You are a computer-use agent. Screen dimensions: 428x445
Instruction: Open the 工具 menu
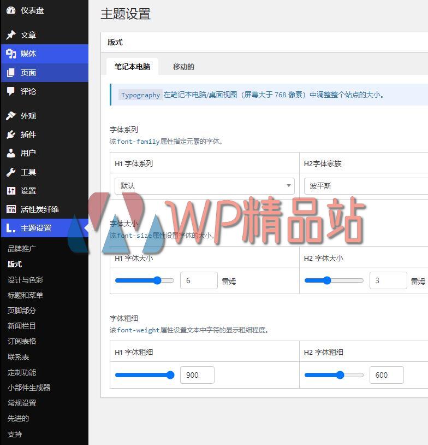(45, 172)
